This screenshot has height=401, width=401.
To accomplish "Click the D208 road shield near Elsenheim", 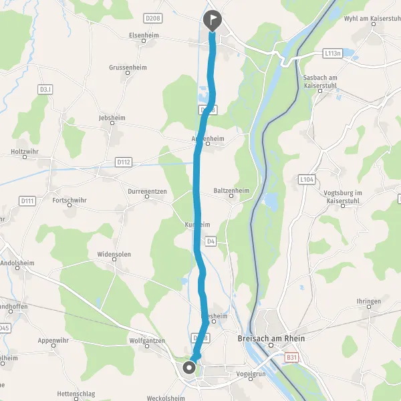I will click(x=152, y=18).
